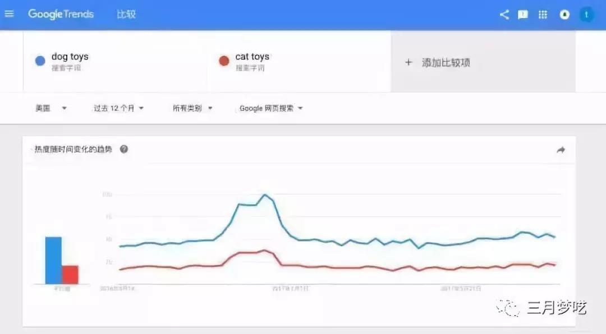Click the peak of the blue trend line
This screenshot has width=606, height=334.
click(x=265, y=195)
